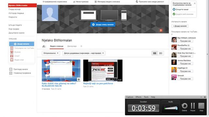Click the Google+ icon on channel banner

click(x=161, y=30)
